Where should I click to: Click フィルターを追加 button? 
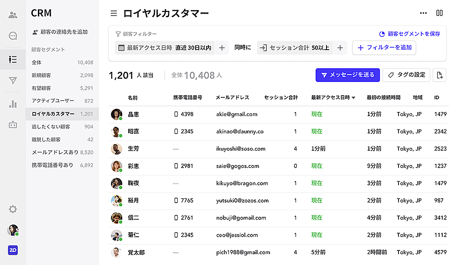[x=384, y=48]
